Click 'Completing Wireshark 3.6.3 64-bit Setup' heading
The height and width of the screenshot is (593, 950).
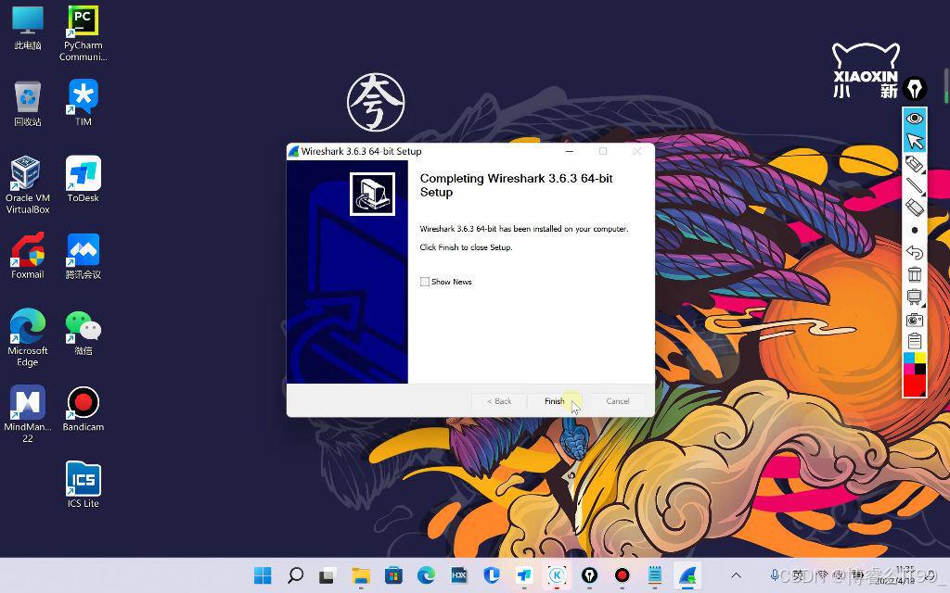click(x=516, y=185)
